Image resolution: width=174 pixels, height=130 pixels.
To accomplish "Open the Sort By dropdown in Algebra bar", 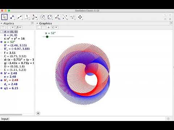I will (11, 27).
